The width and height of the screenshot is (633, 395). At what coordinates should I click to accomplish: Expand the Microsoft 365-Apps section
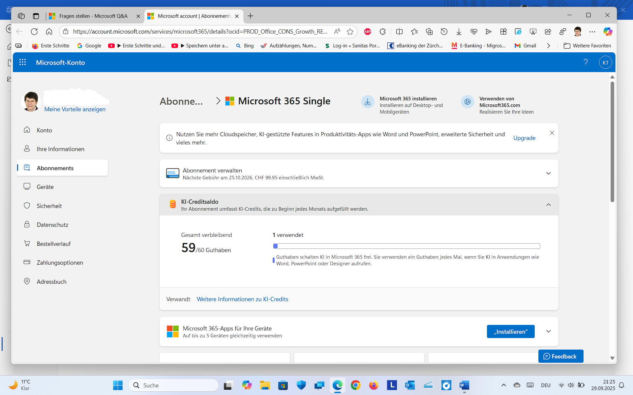click(x=548, y=331)
